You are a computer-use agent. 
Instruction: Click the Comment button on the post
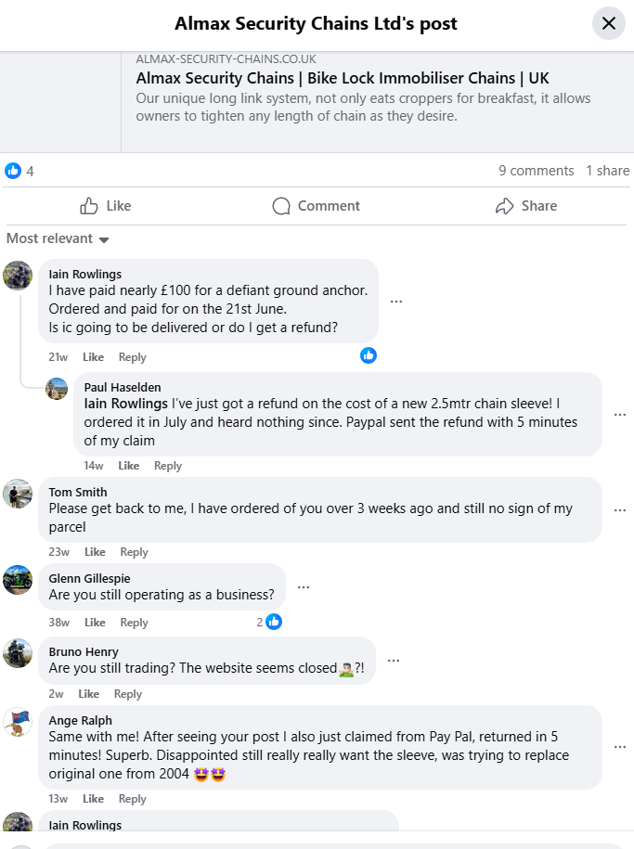point(316,206)
